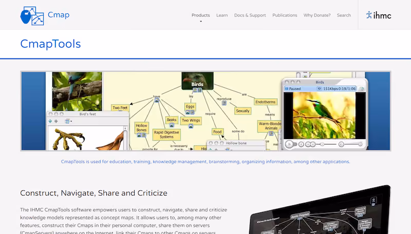This screenshot has width=411, height=234.
Task: Click Construct, Navigate, Share and Criticize heading
Action: pos(94,193)
